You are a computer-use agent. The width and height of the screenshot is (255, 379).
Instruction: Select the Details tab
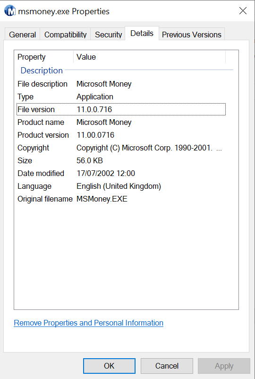tap(142, 33)
